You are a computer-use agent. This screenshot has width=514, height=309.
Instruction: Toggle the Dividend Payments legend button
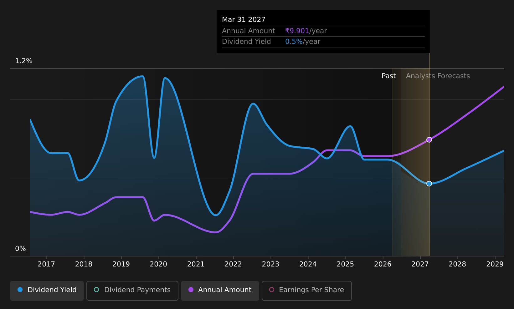coord(132,291)
